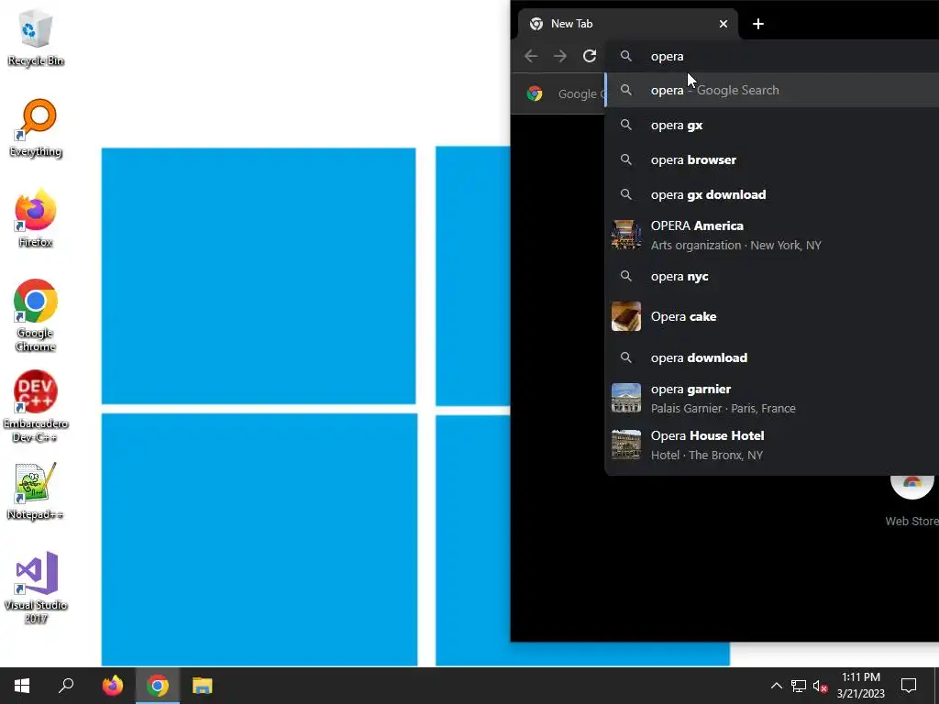This screenshot has height=704, width=939.
Task: Launch Firefox from the desktop shortcut
Action: point(36,218)
